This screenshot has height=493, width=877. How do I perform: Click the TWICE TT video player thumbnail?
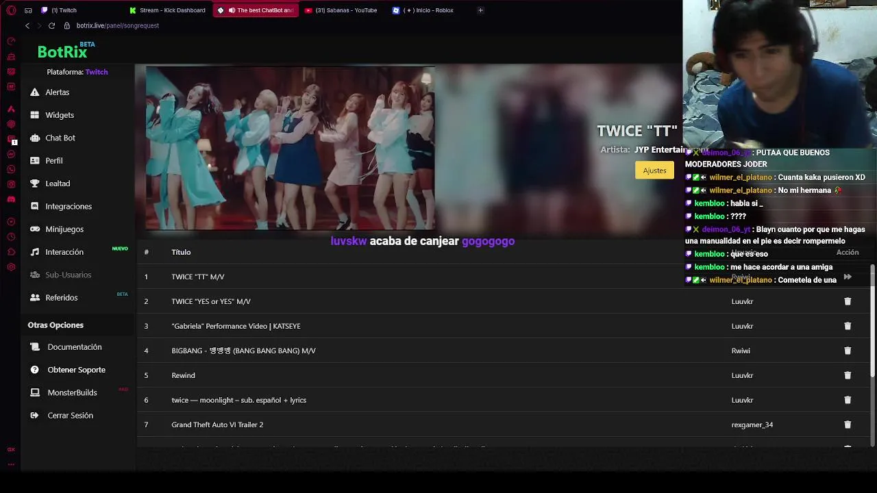[x=290, y=147]
